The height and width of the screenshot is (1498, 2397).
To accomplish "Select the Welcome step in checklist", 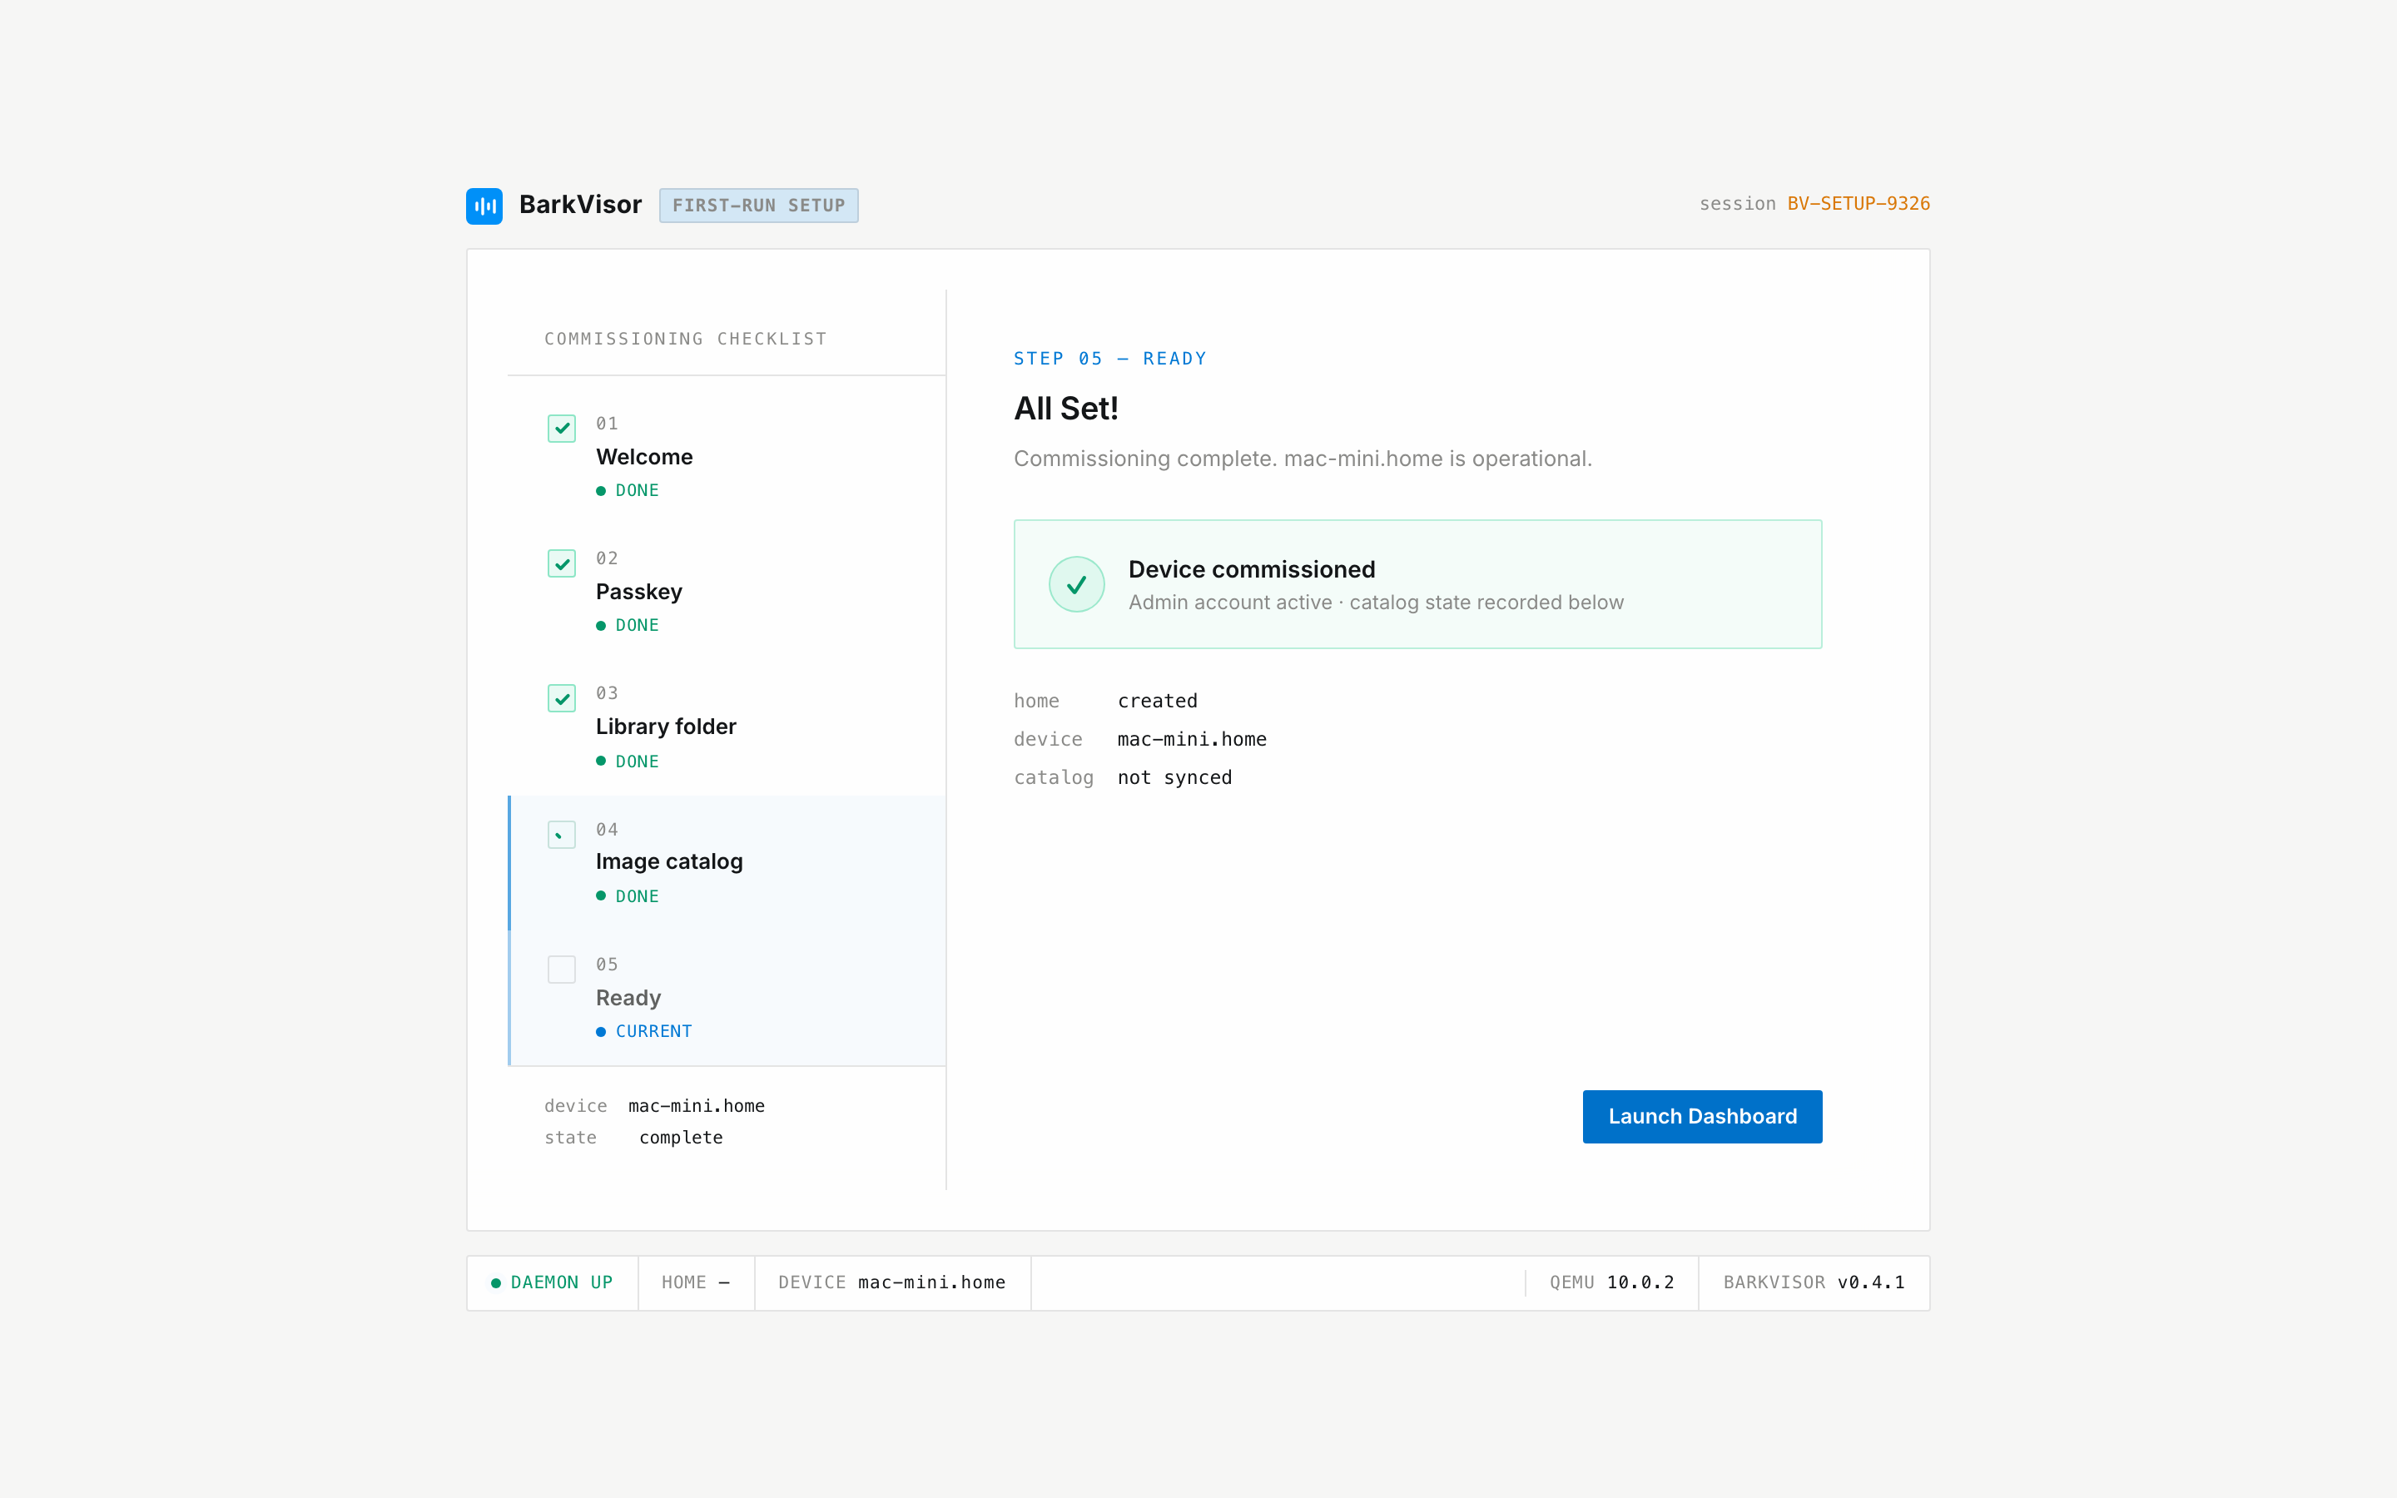I will [x=728, y=458].
